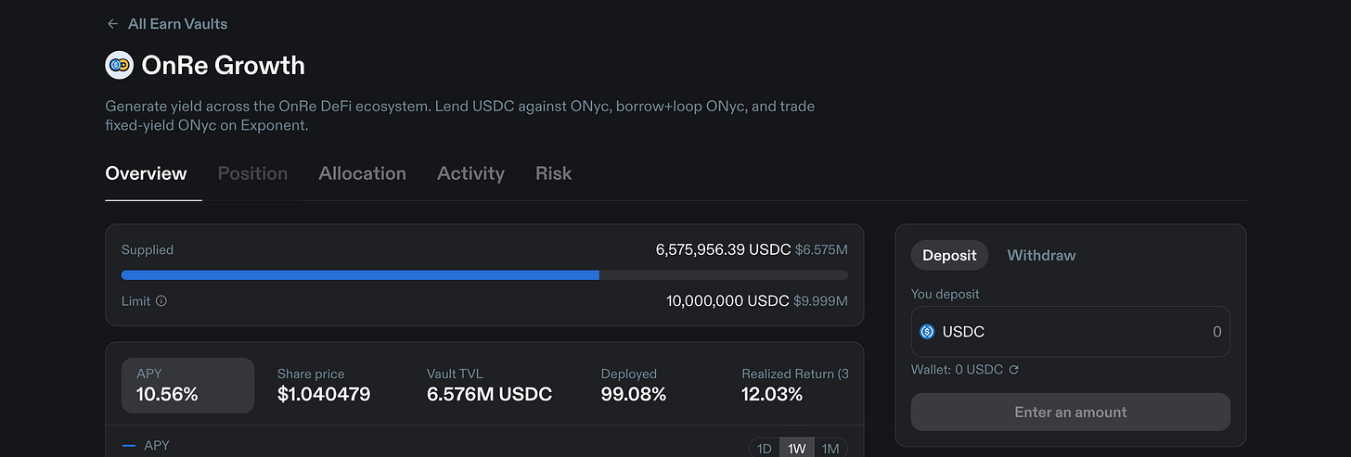The image size is (1351, 457).
Task: Click the Enter an amount button
Action: point(1071,413)
